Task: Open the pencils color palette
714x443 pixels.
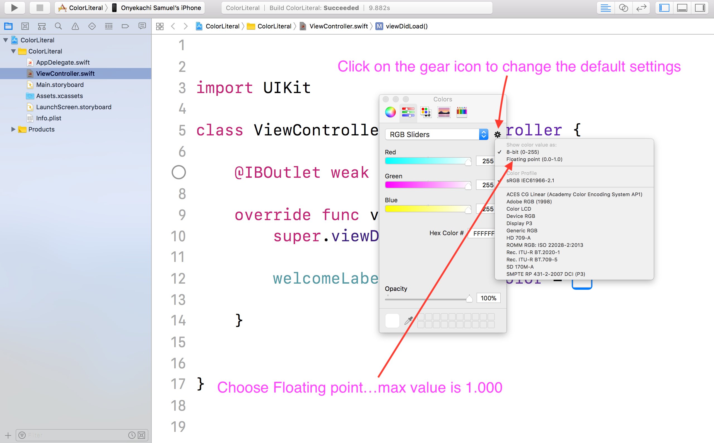Action: tap(462, 112)
